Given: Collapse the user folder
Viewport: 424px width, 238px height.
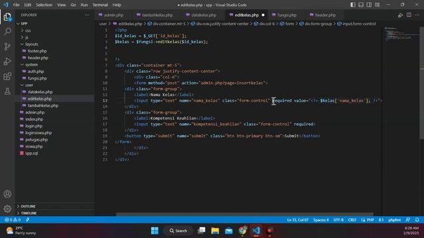Looking at the screenshot, I should (x=29, y=85).
